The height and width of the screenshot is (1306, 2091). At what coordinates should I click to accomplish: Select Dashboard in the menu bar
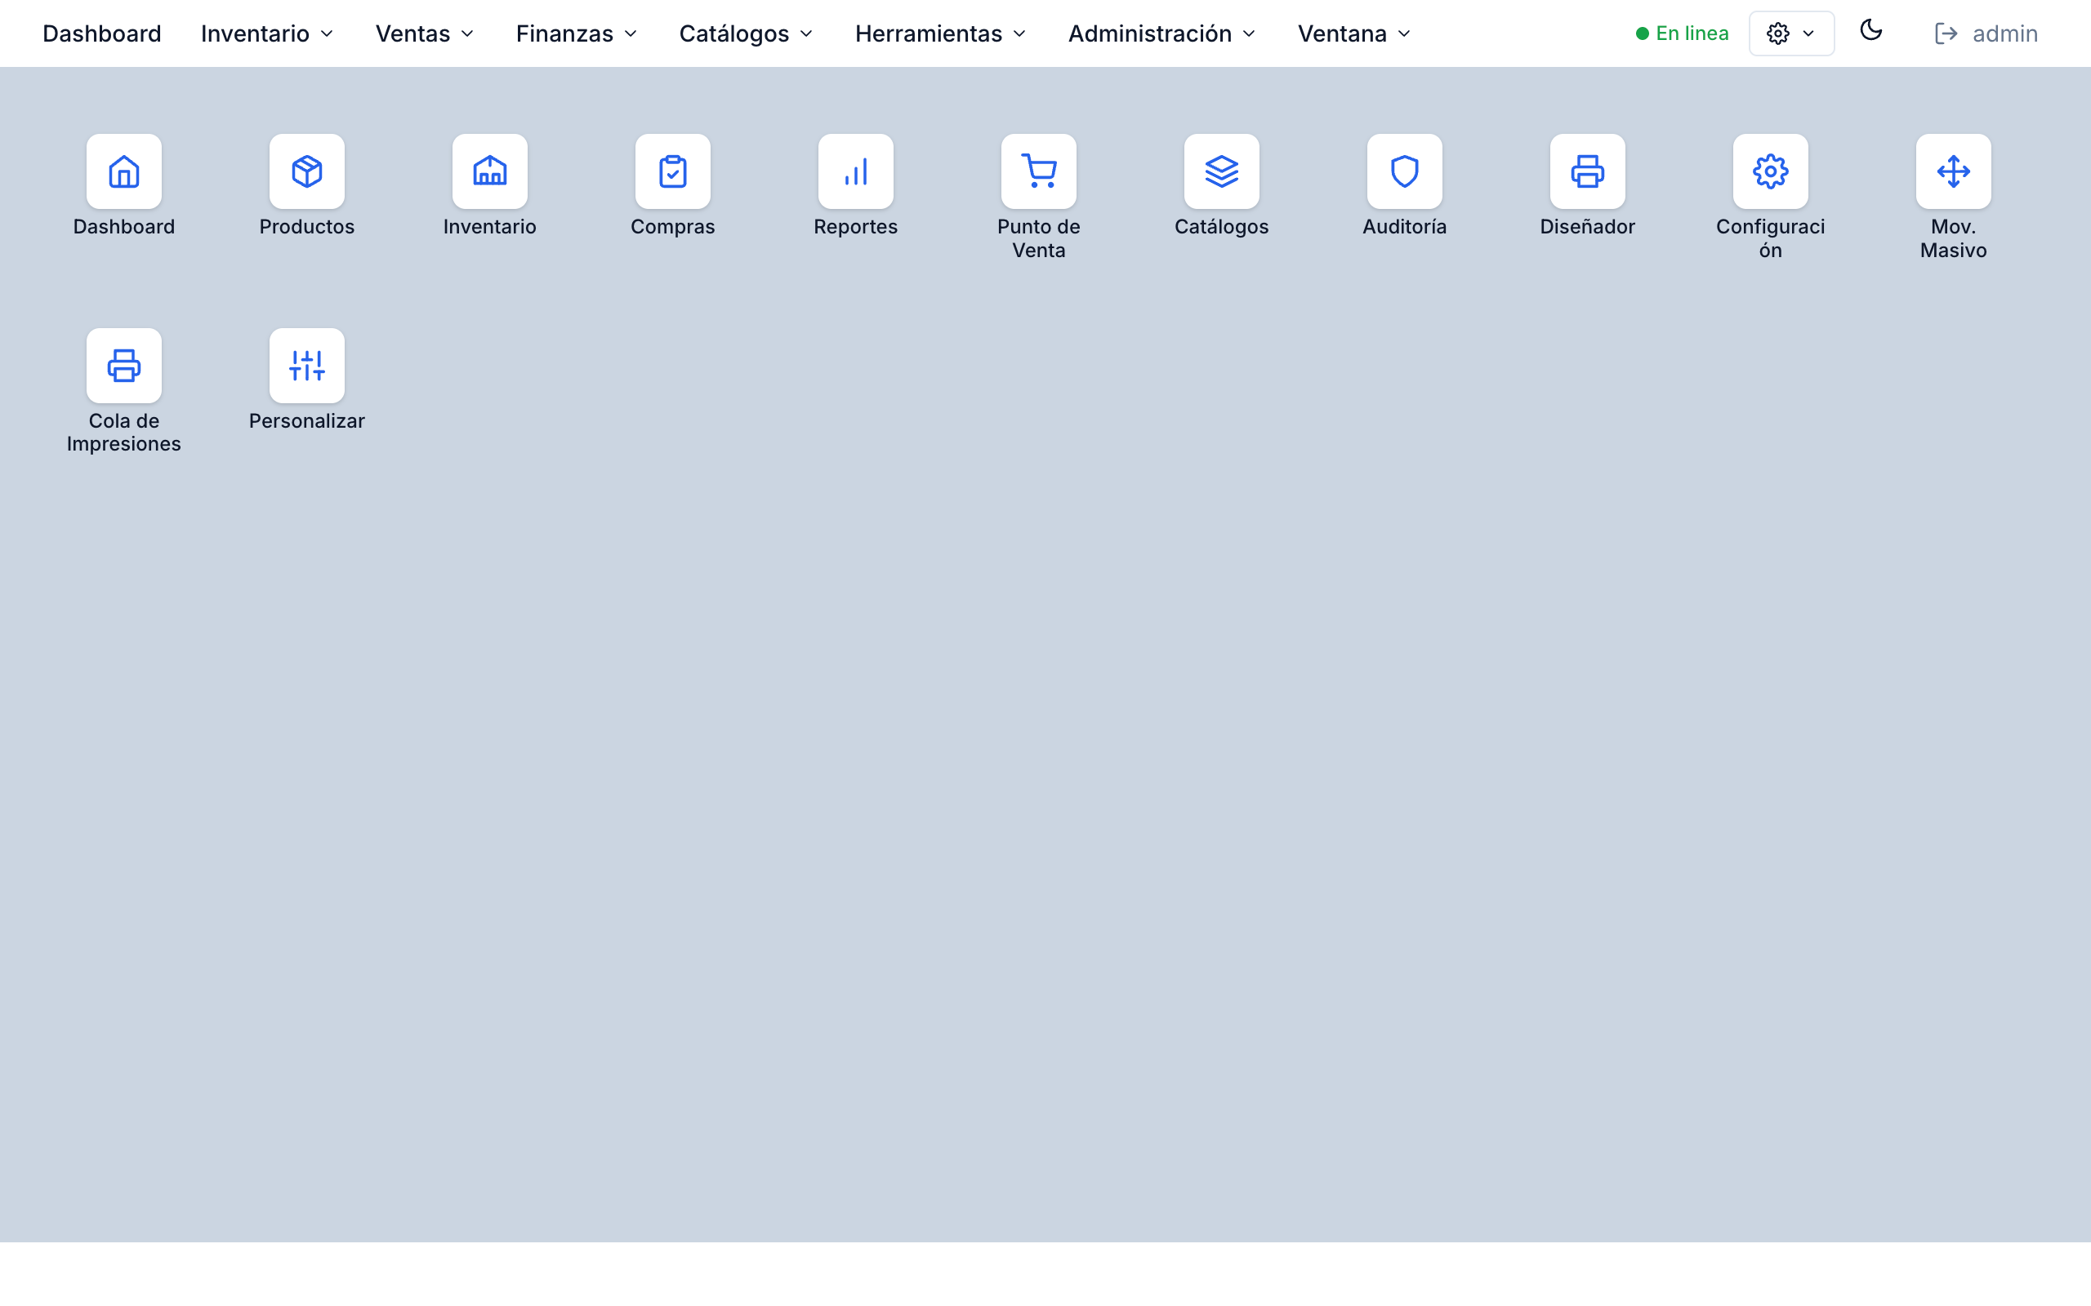(x=102, y=33)
